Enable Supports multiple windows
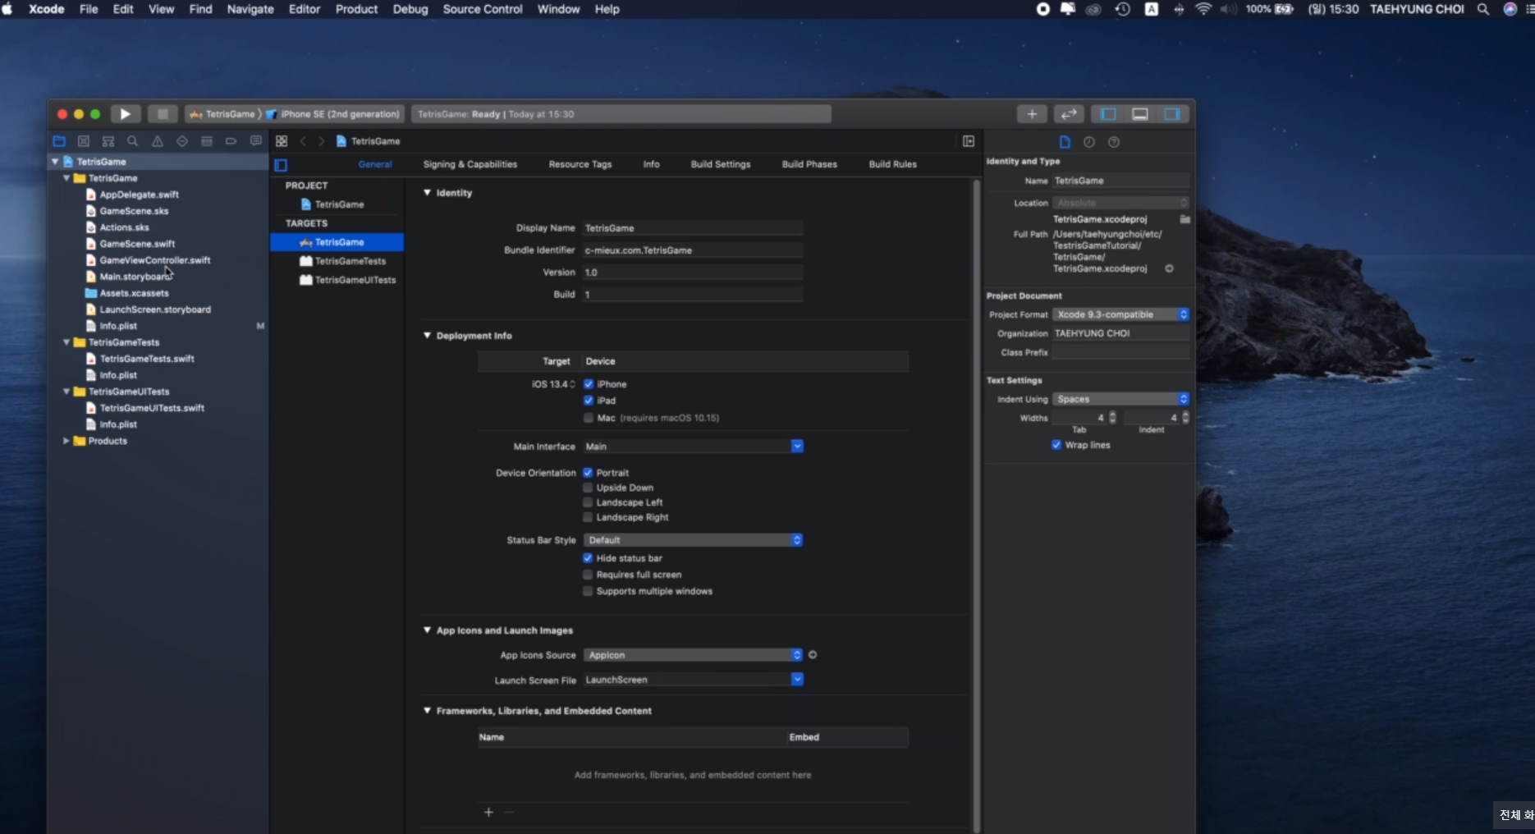This screenshot has width=1535, height=834. click(x=588, y=591)
